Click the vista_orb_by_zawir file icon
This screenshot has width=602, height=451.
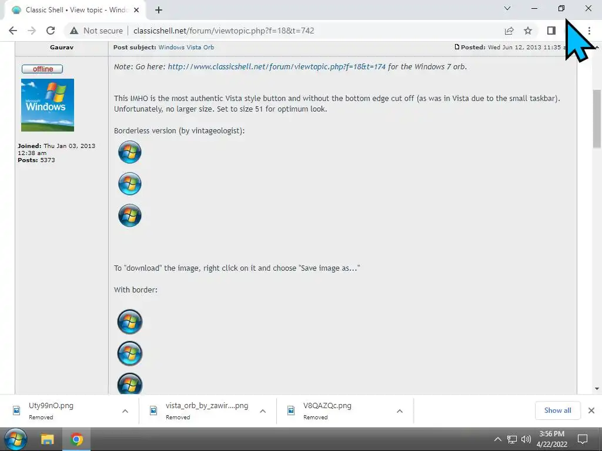pos(153,410)
